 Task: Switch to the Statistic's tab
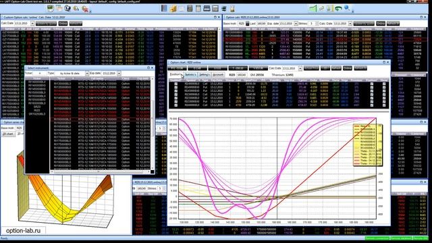(190, 75)
